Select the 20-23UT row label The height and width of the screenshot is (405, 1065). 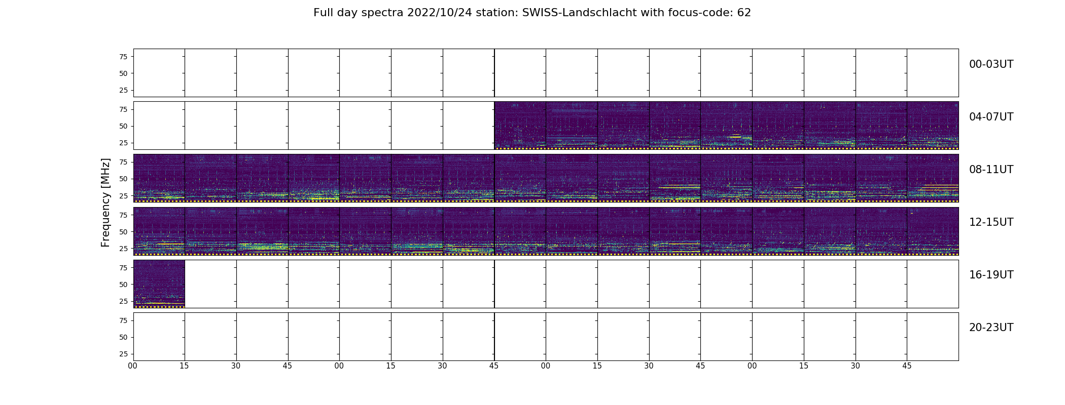click(x=990, y=328)
